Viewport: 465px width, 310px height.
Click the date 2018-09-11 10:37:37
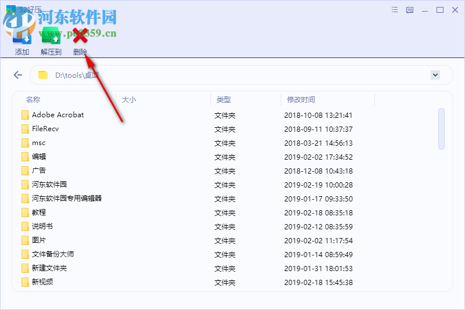point(318,129)
